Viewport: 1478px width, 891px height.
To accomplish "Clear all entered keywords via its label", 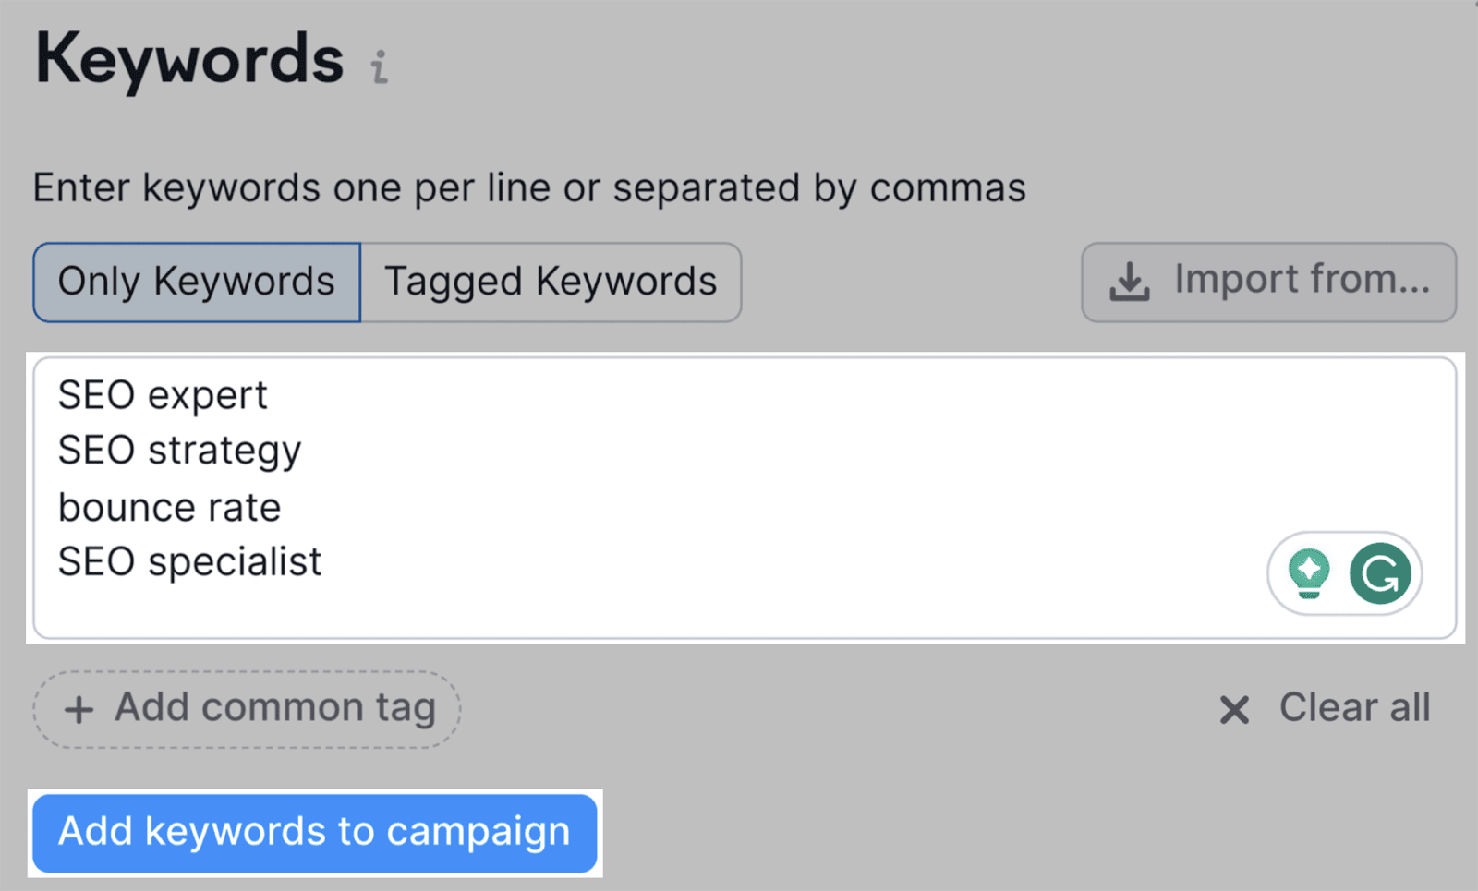I will 1354,708.
